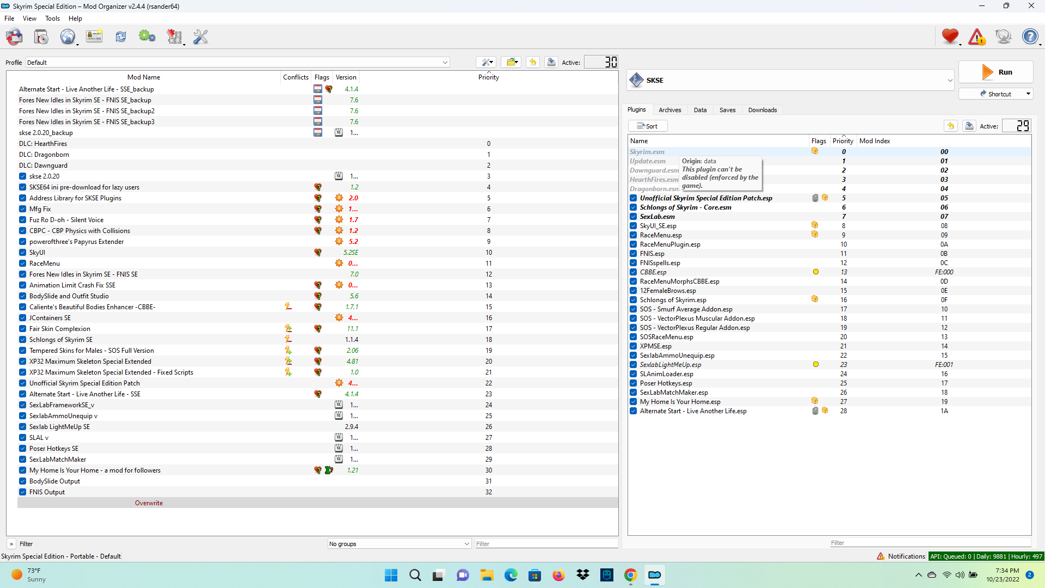1045x588 pixels.
Task: Select the DLC: Dawnguard mod row
Action: [x=318, y=166]
